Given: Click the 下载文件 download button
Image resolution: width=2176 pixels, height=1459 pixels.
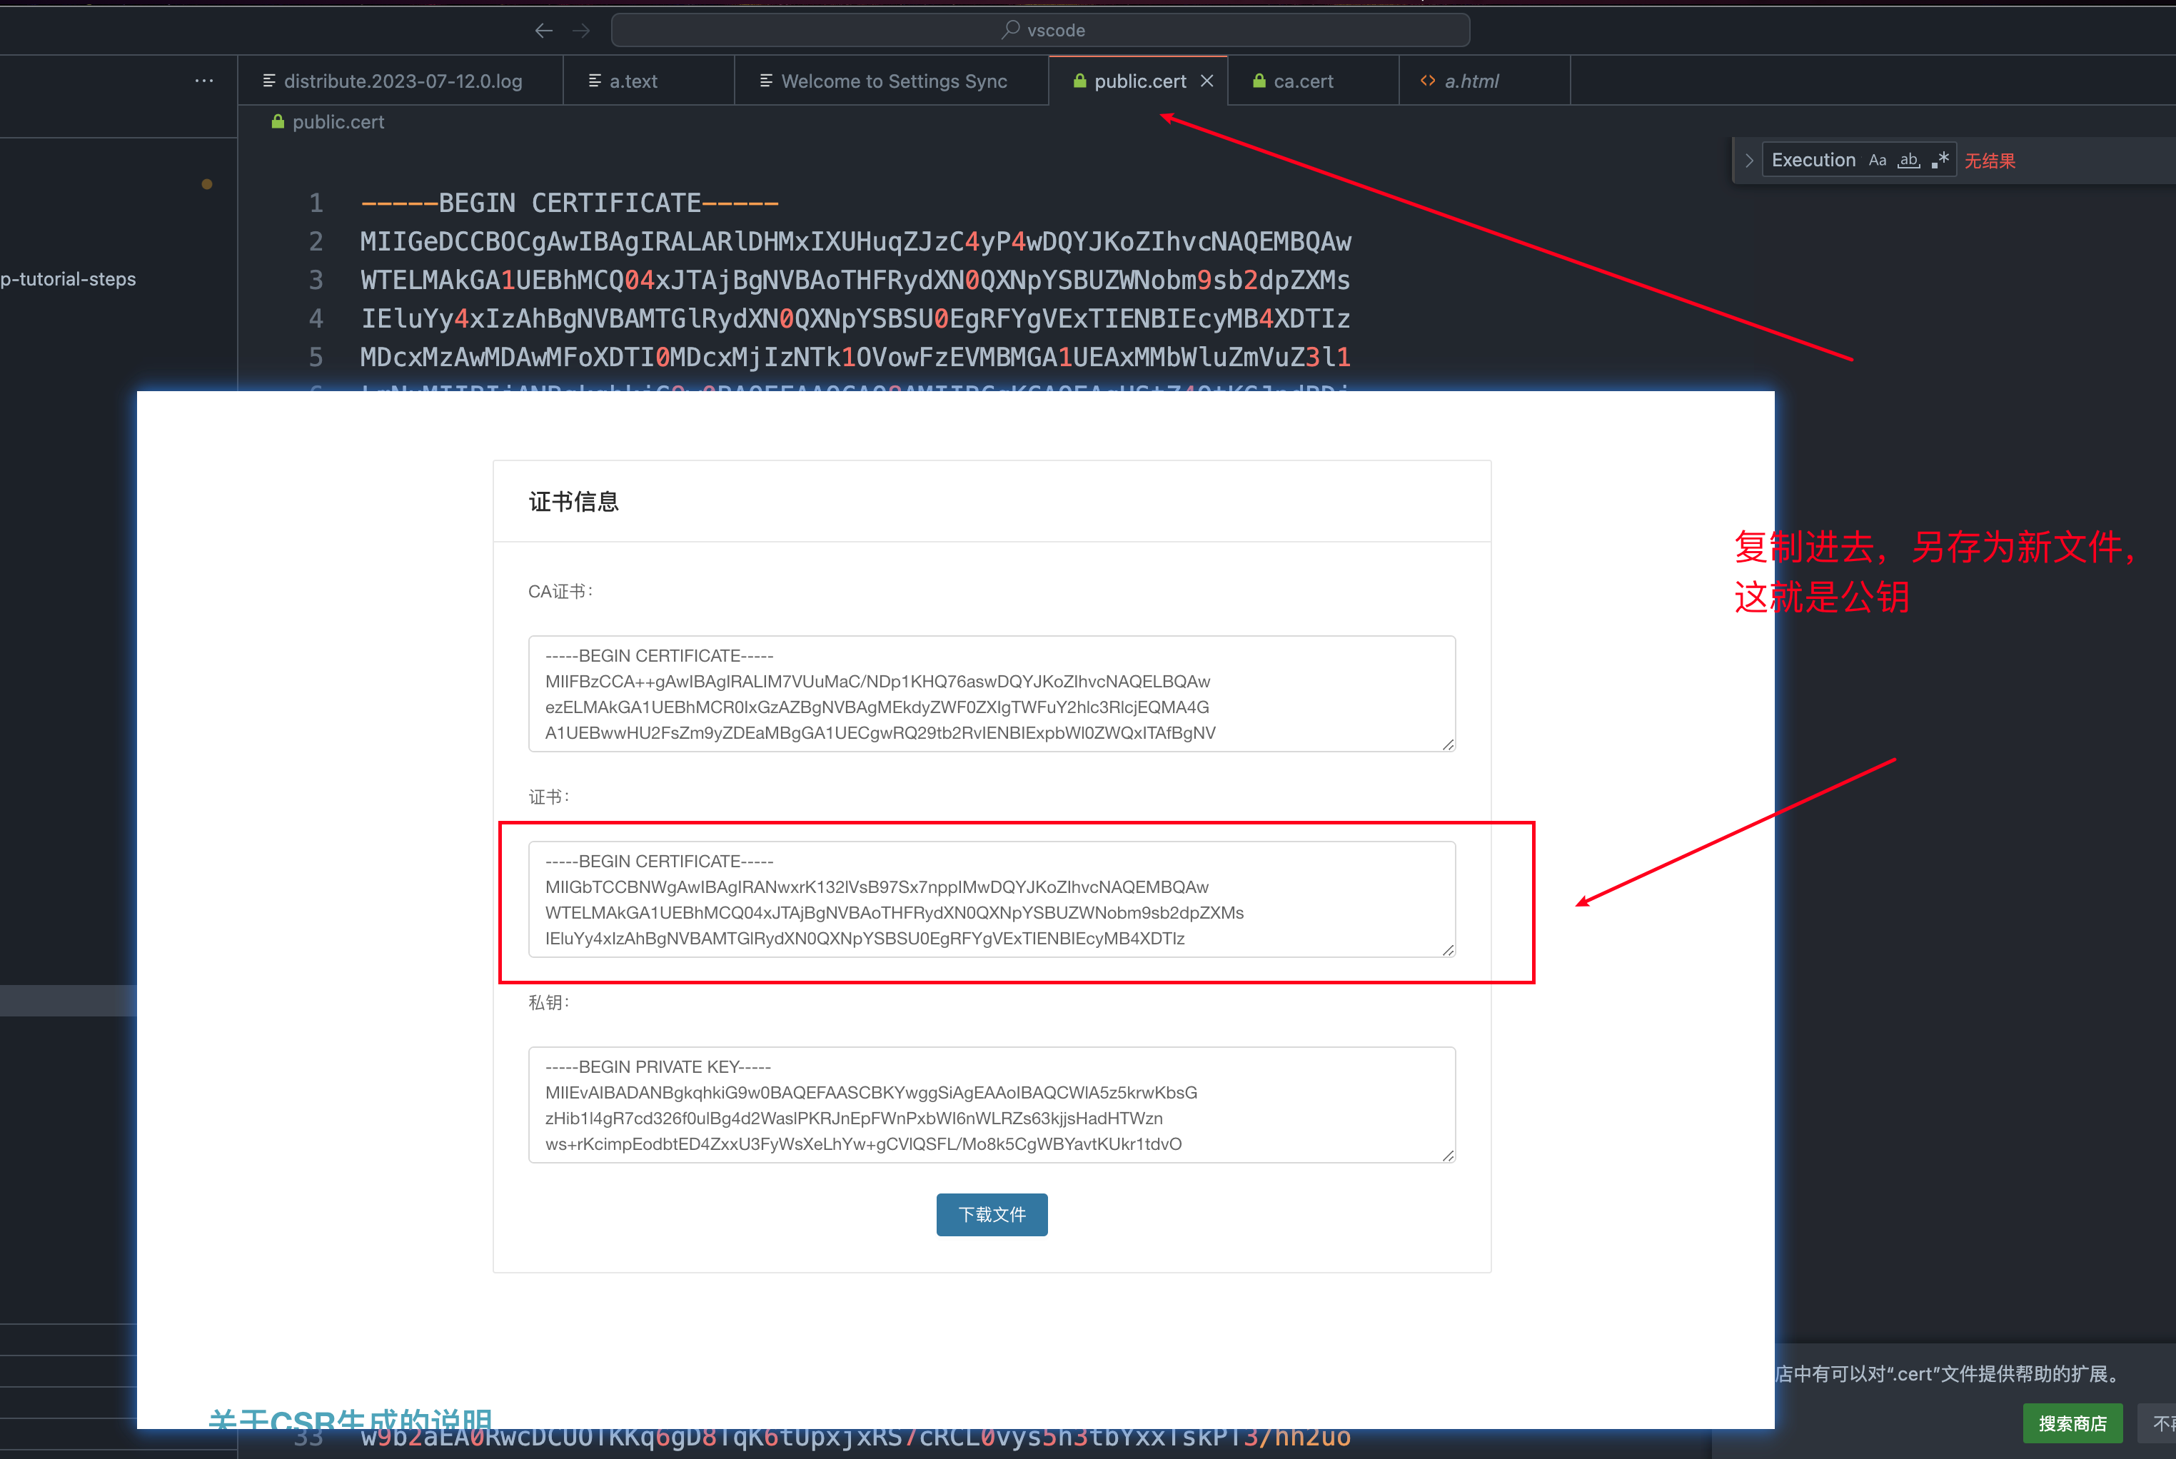Looking at the screenshot, I should click(991, 1214).
